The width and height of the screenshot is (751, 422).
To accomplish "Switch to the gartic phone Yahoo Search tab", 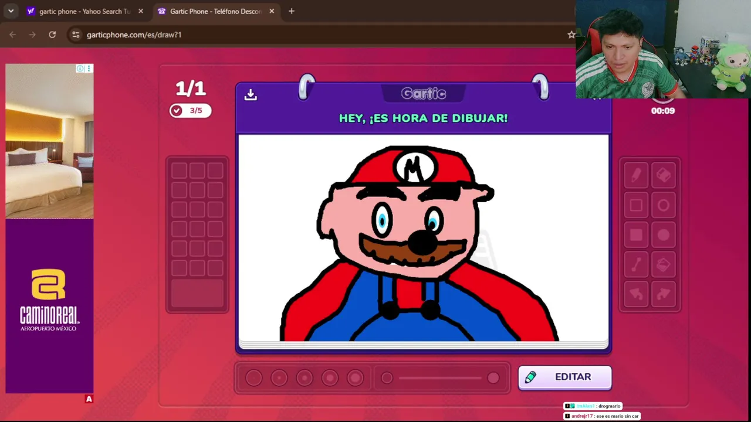I will pos(85,11).
